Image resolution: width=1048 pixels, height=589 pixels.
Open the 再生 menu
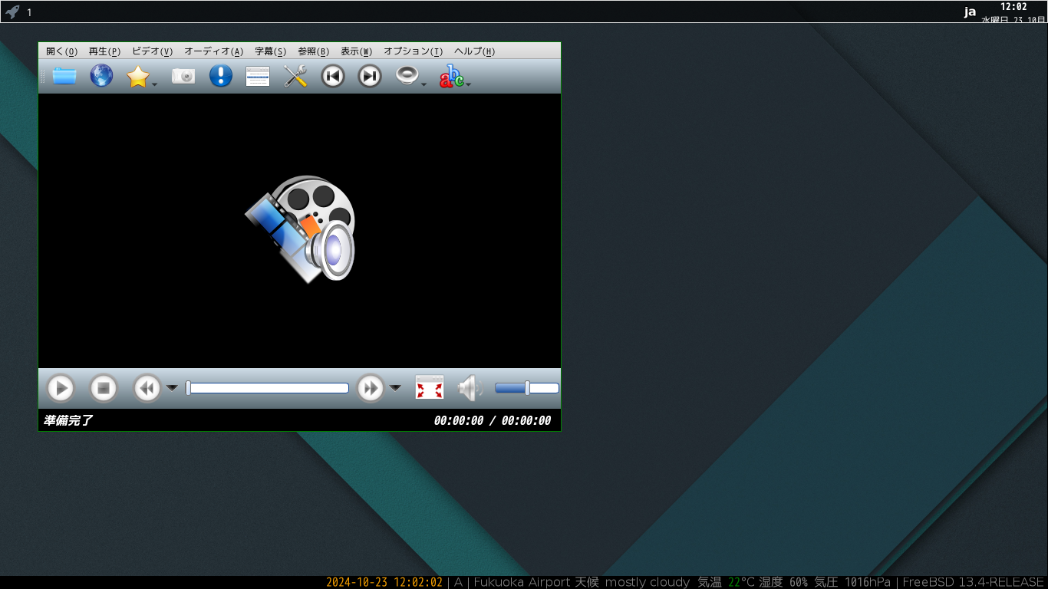click(104, 51)
